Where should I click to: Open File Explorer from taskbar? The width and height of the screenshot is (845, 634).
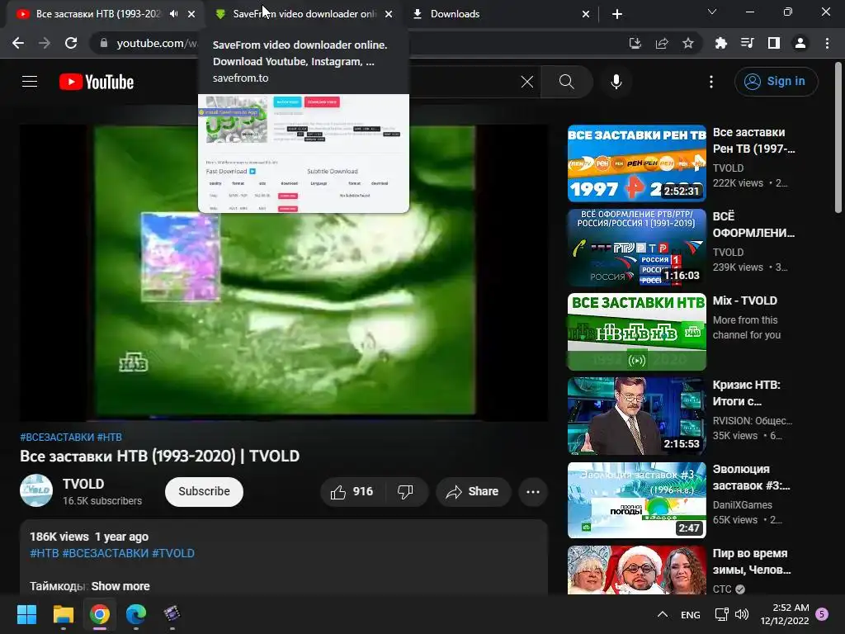(x=63, y=614)
